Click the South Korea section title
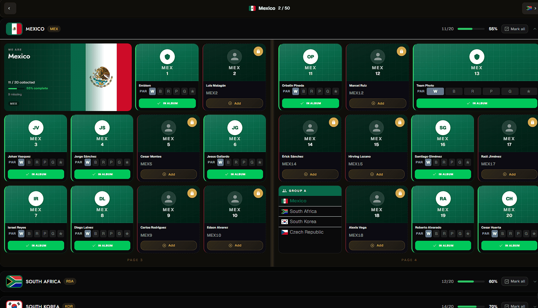 click(42, 306)
